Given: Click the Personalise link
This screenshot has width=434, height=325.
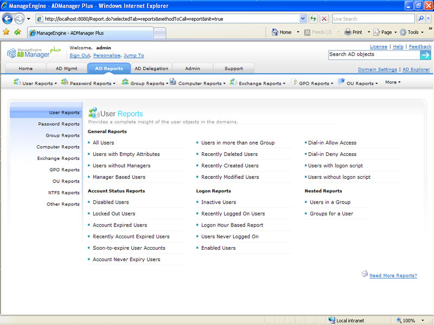Looking at the screenshot, I should click(x=106, y=55).
